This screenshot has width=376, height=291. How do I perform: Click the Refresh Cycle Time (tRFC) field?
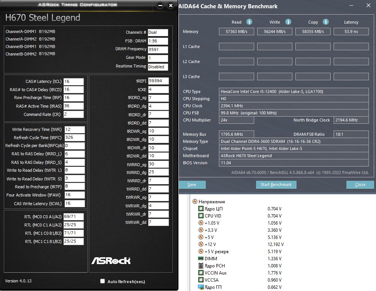coord(75,138)
